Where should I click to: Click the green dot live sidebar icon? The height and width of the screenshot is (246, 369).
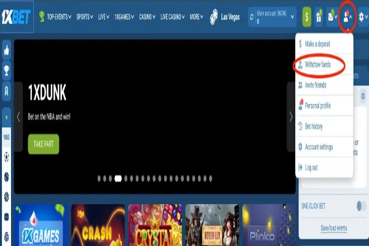tap(7, 117)
